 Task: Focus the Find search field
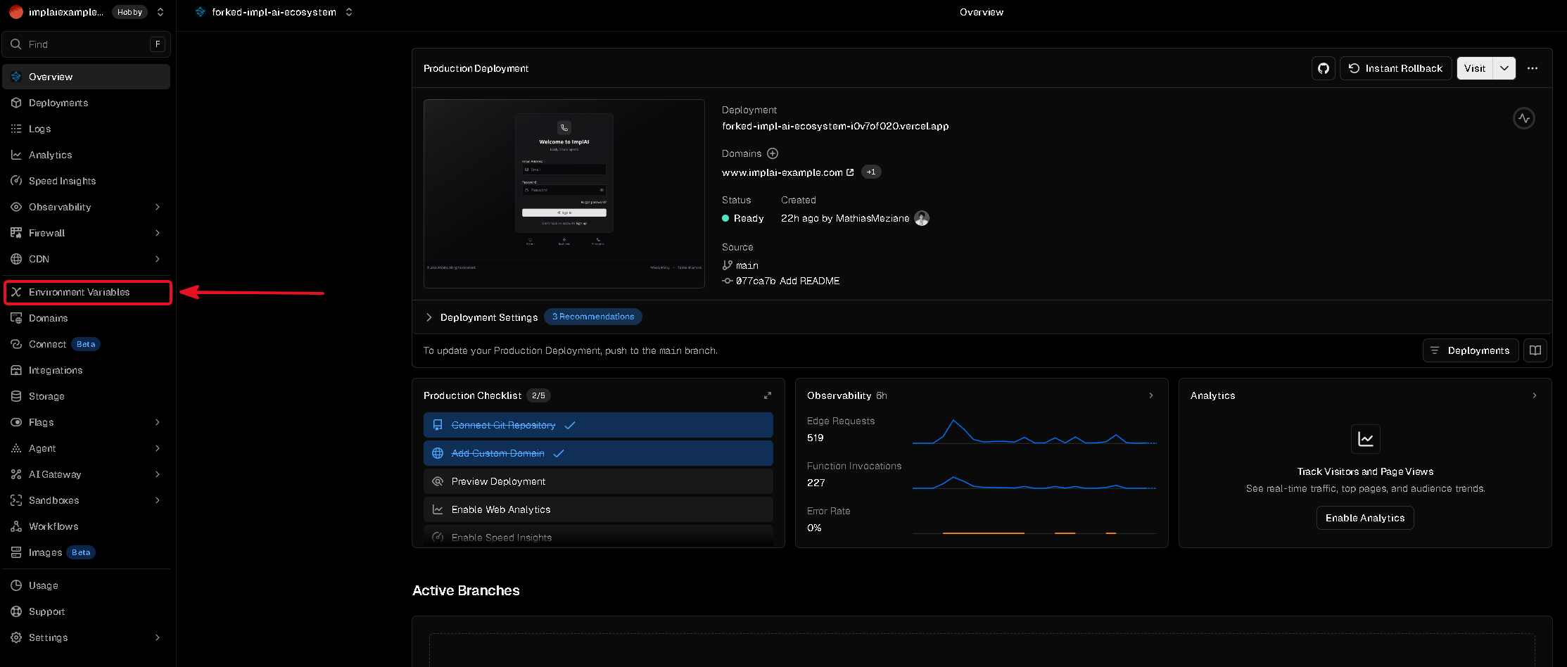coord(87,44)
